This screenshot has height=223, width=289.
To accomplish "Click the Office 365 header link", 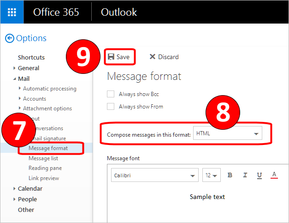I will pyautogui.click(x=56, y=12).
